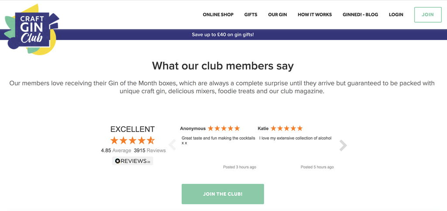Open How It Works page
This screenshot has height=211, width=447.
(x=315, y=15)
